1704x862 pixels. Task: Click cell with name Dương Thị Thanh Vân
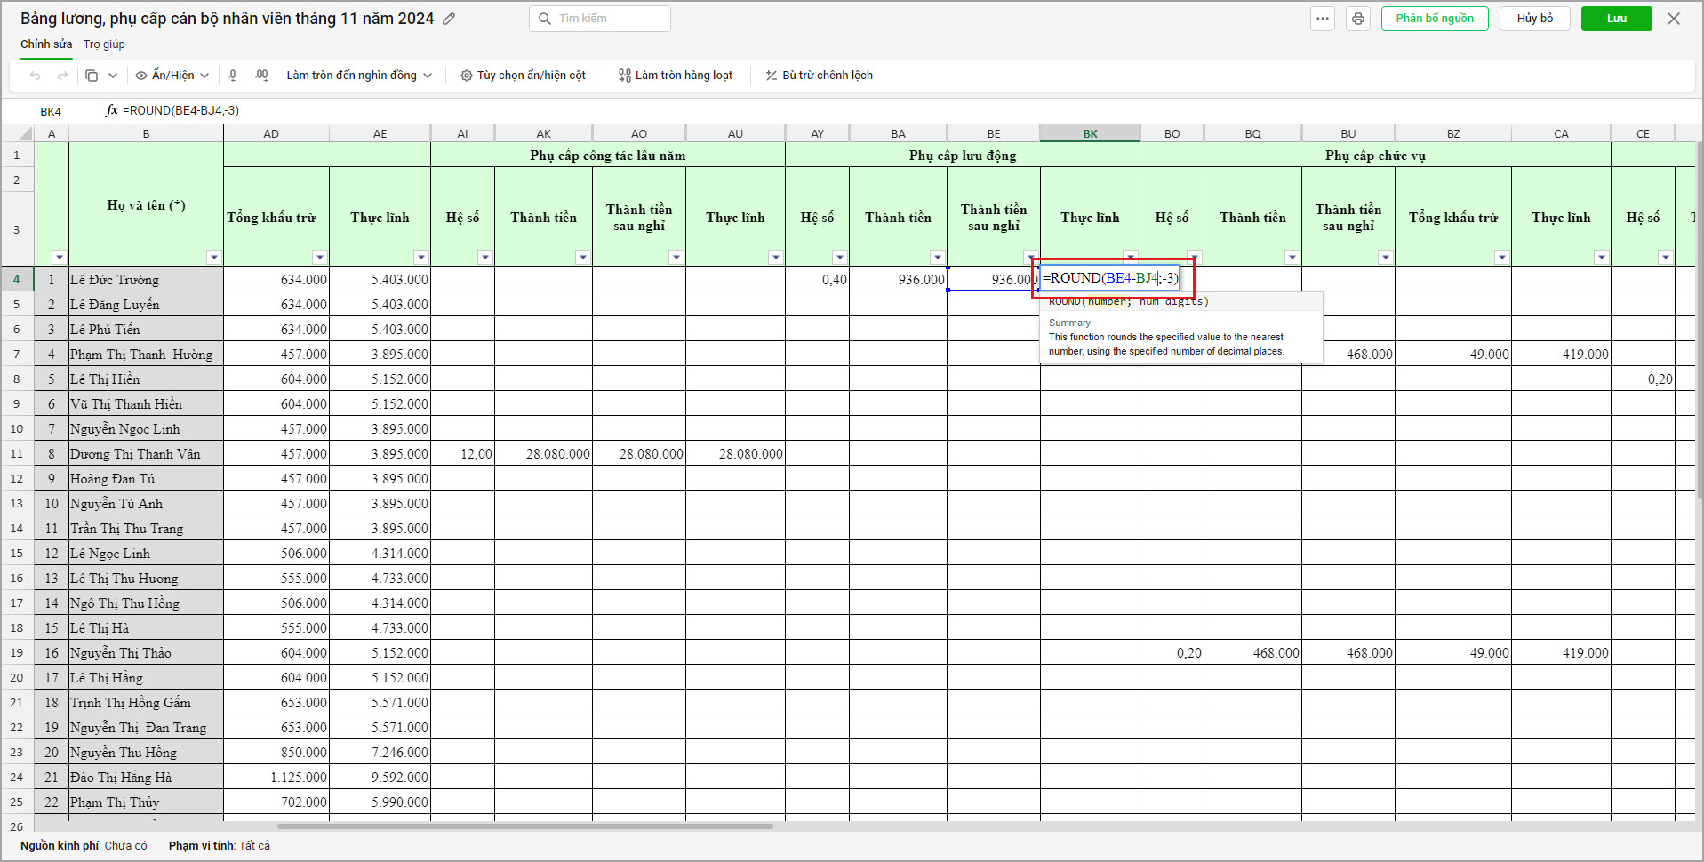146,453
